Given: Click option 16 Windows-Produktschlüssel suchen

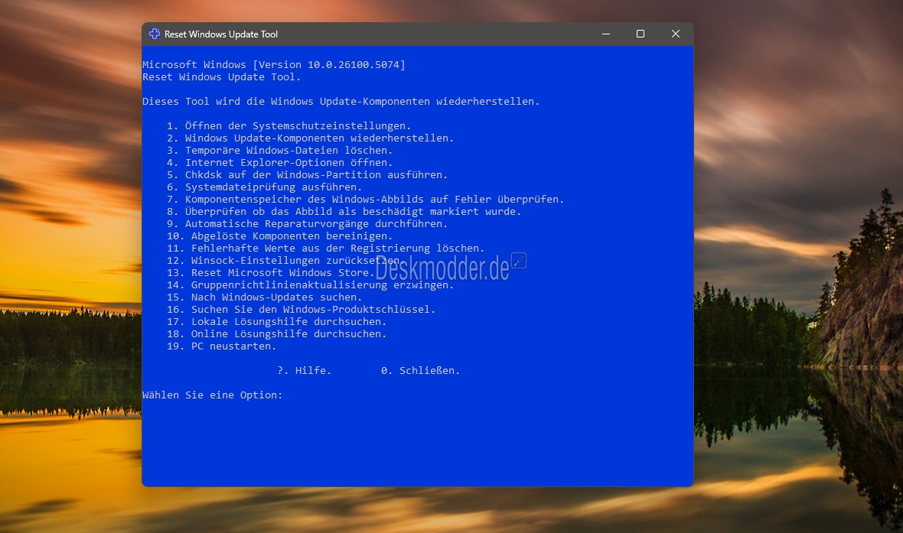Looking at the screenshot, I should [x=302, y=309].
